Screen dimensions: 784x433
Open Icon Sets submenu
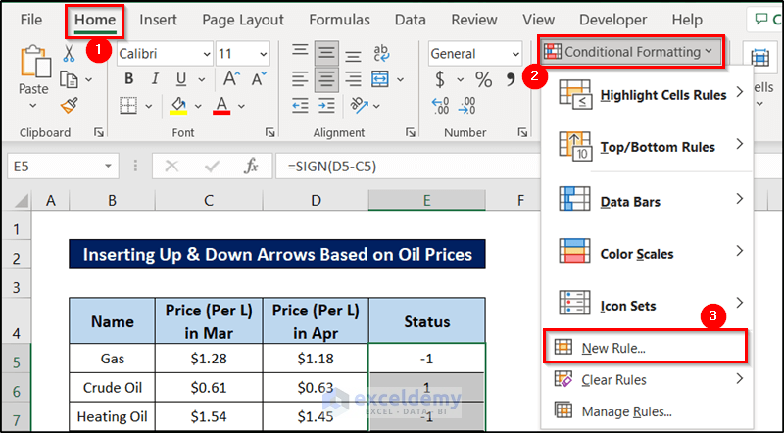[648, 305]
